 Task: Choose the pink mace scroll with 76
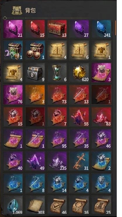tap(13, 95)
